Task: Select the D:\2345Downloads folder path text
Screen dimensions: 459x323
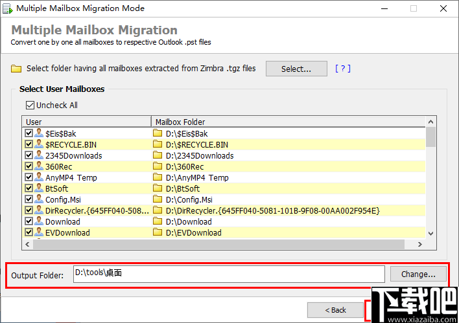Action: click(200, 155)
